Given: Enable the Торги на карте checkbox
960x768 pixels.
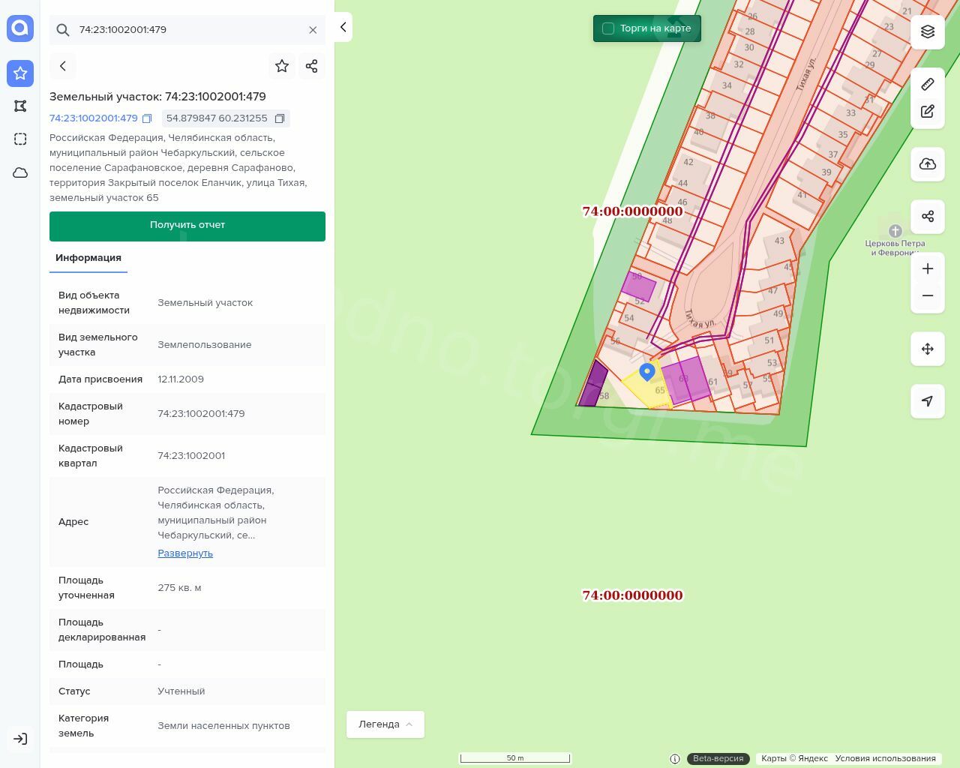Looking at the screenshot, I should click(608, 28).
